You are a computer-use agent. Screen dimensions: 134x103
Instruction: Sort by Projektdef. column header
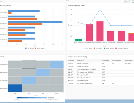71,61
